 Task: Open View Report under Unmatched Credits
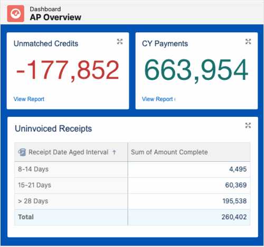point(29,99)
